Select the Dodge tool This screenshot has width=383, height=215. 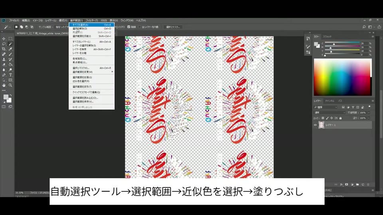coord(10,70)
